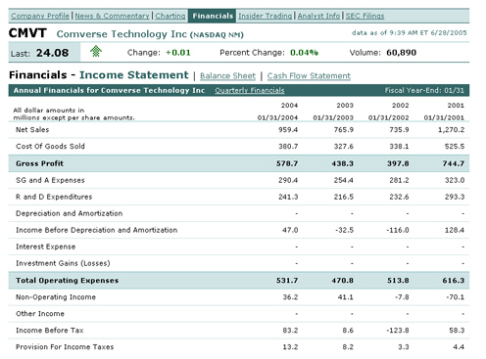Click Non-Operating Income value 41.1
486x359 pixels.
(x=346, y=297)
